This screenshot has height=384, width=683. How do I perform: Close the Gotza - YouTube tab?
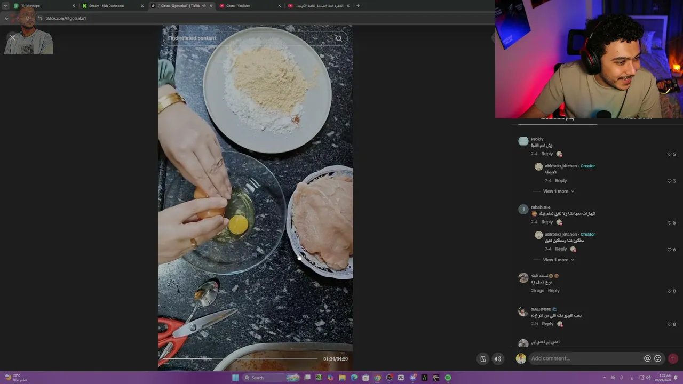(280, 6)
